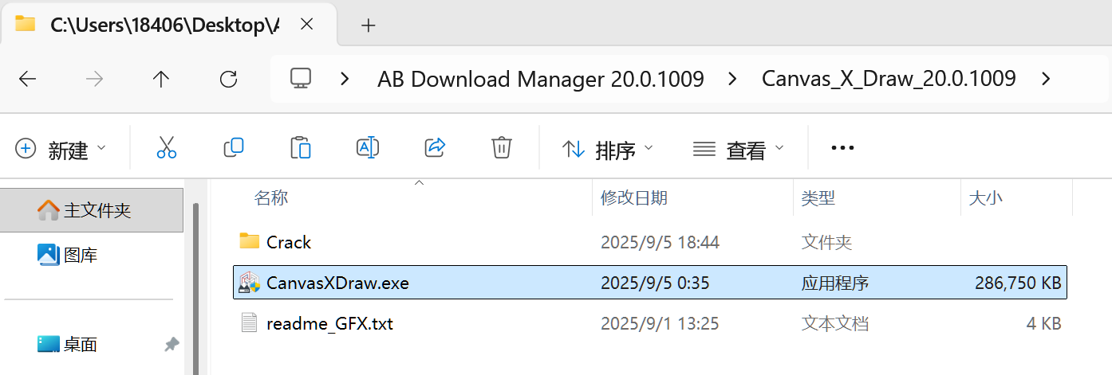Sort files by 修改日期 column header
Screen dimensions: 1112x375
point(634,198)
